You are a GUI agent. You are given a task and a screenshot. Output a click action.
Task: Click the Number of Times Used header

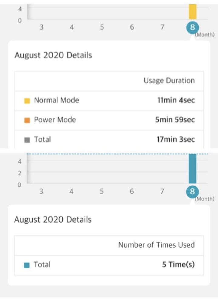157,245
